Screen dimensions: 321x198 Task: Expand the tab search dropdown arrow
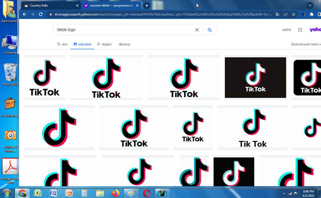[x=310, y=5]
